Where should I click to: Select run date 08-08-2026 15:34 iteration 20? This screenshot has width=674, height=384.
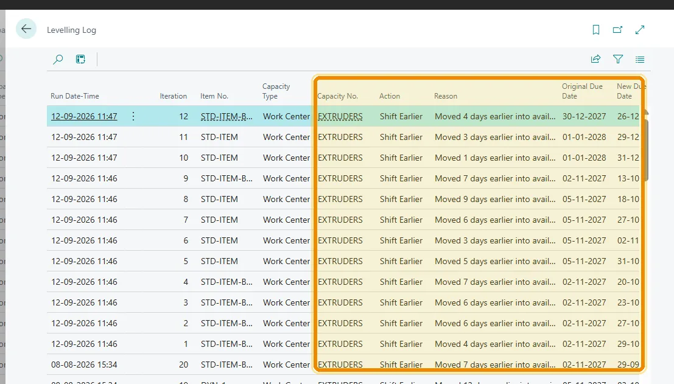84,365
